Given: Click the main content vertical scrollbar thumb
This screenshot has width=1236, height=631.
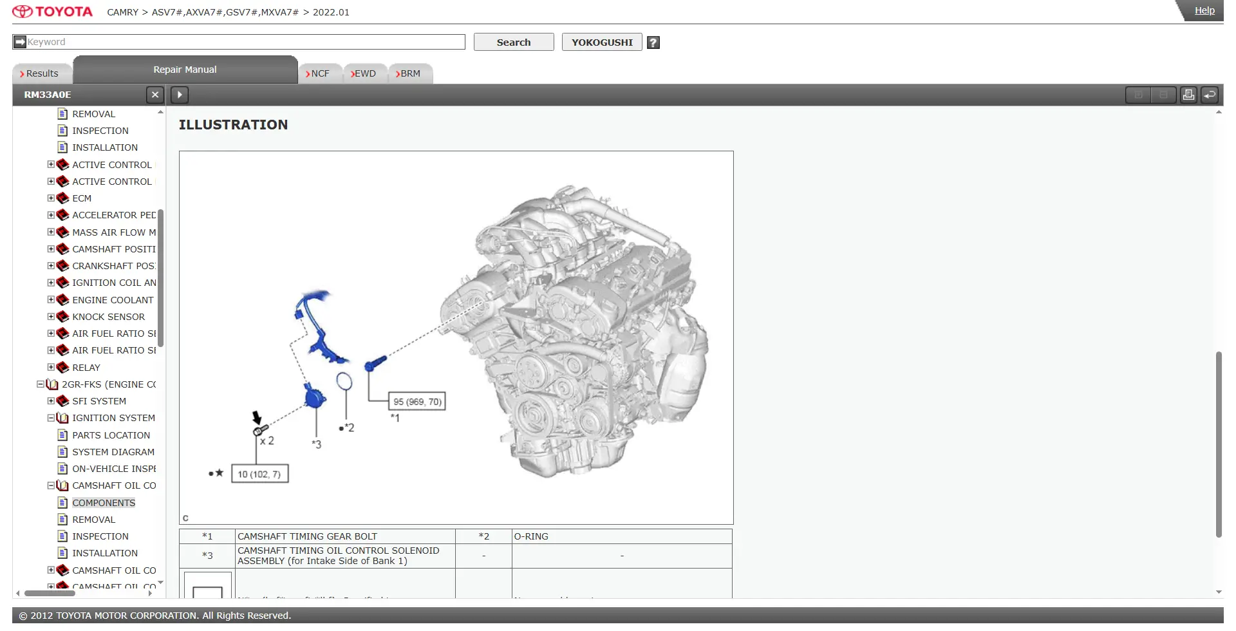Looking at the screenshot, I should [x=1219, y=444].
